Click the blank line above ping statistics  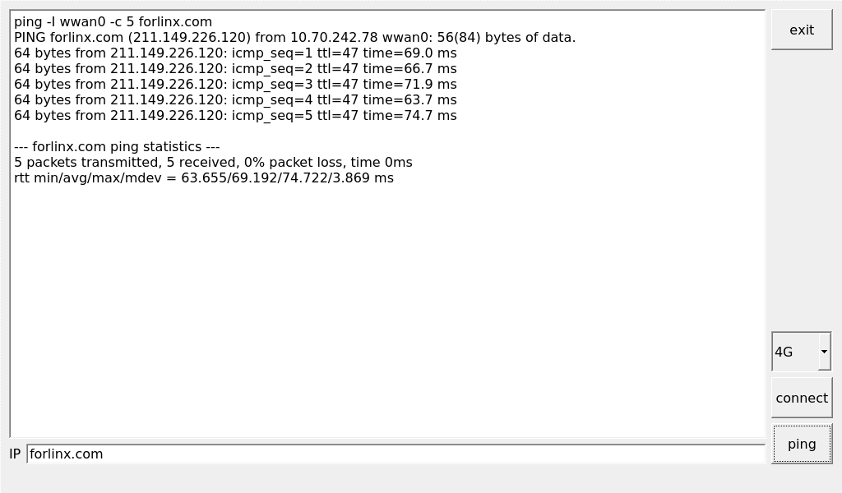(x=386, y=131)
